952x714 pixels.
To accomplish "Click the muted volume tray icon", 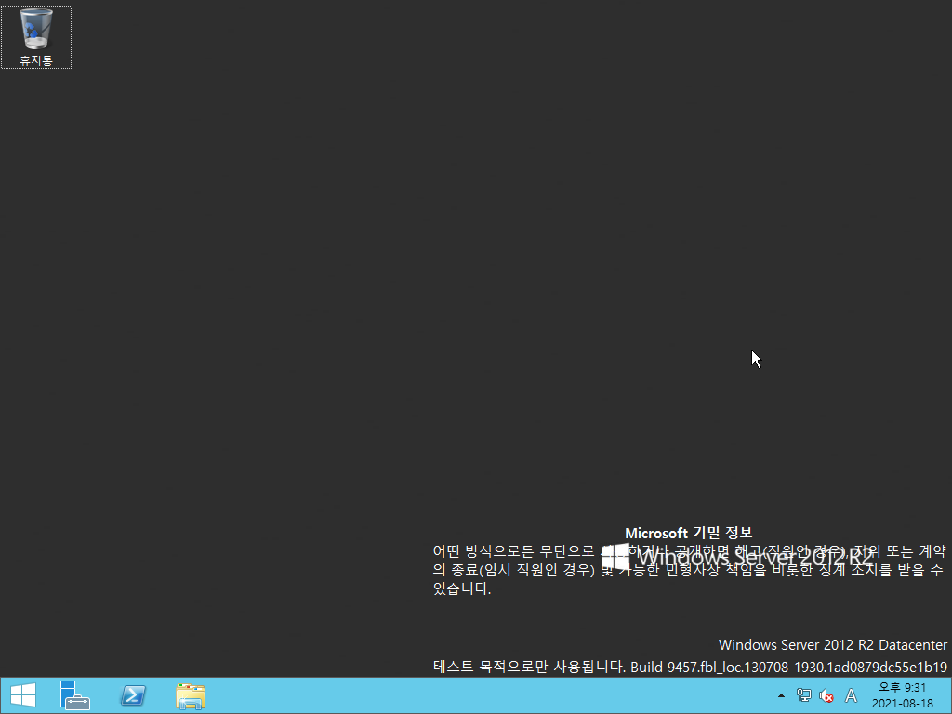I will (x=826, y=695).
